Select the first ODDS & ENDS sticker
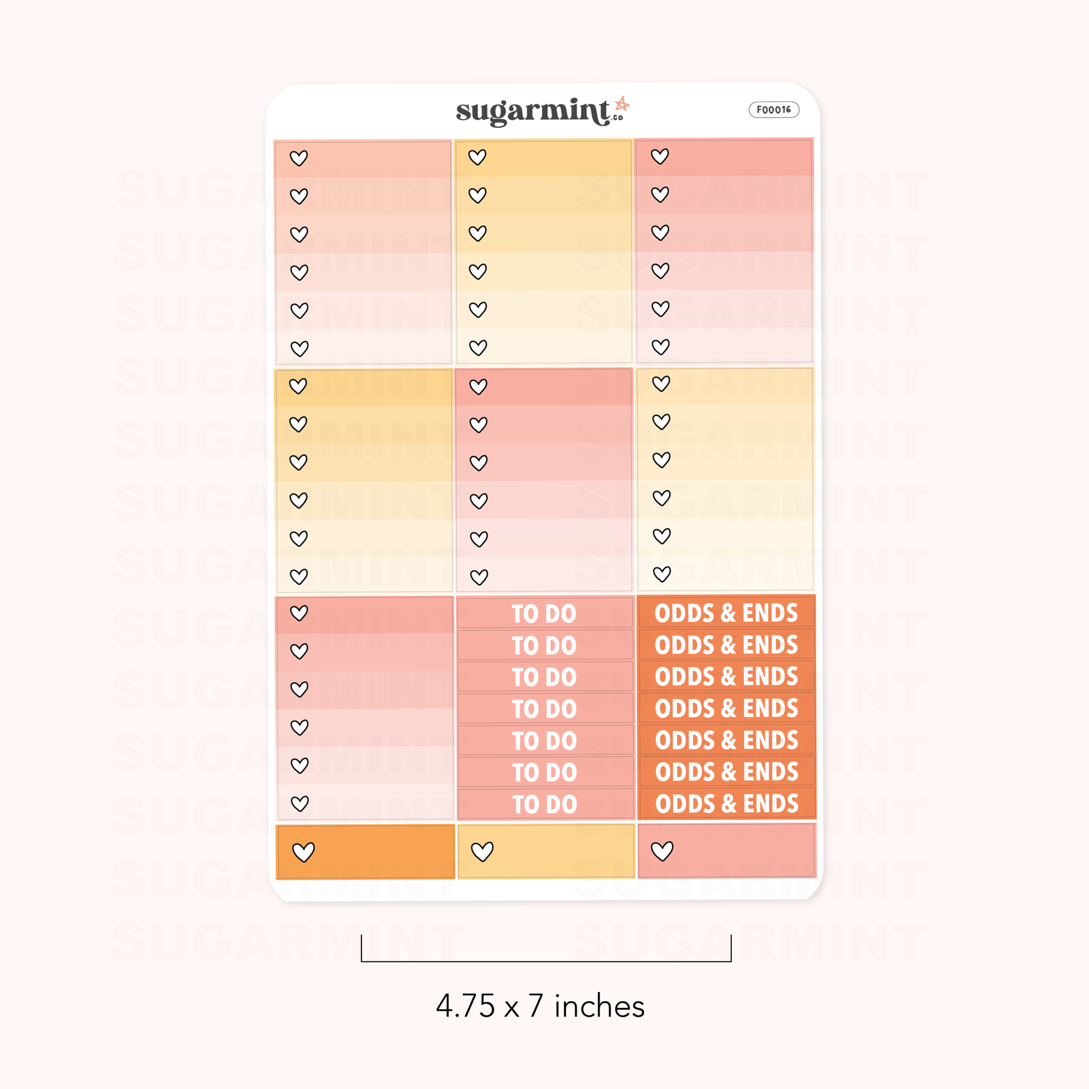This screenshot has width=1089, height=1089. tap(726, 613)
